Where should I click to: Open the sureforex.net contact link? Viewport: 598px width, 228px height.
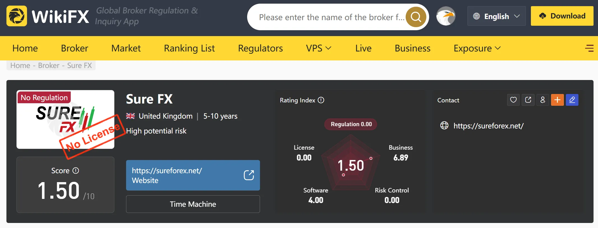(488, 126)
